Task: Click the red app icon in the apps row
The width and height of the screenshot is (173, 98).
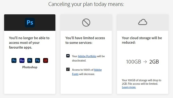Action: pyautogui.click(x=46, y=61)
